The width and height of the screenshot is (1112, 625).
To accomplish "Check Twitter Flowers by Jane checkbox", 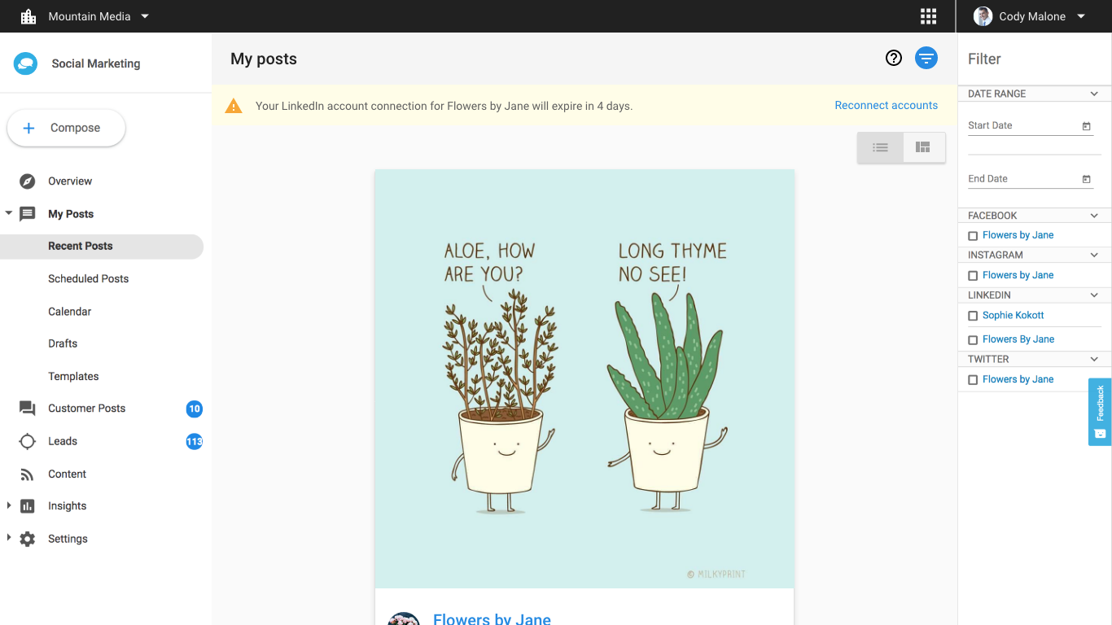I will 973,380.
